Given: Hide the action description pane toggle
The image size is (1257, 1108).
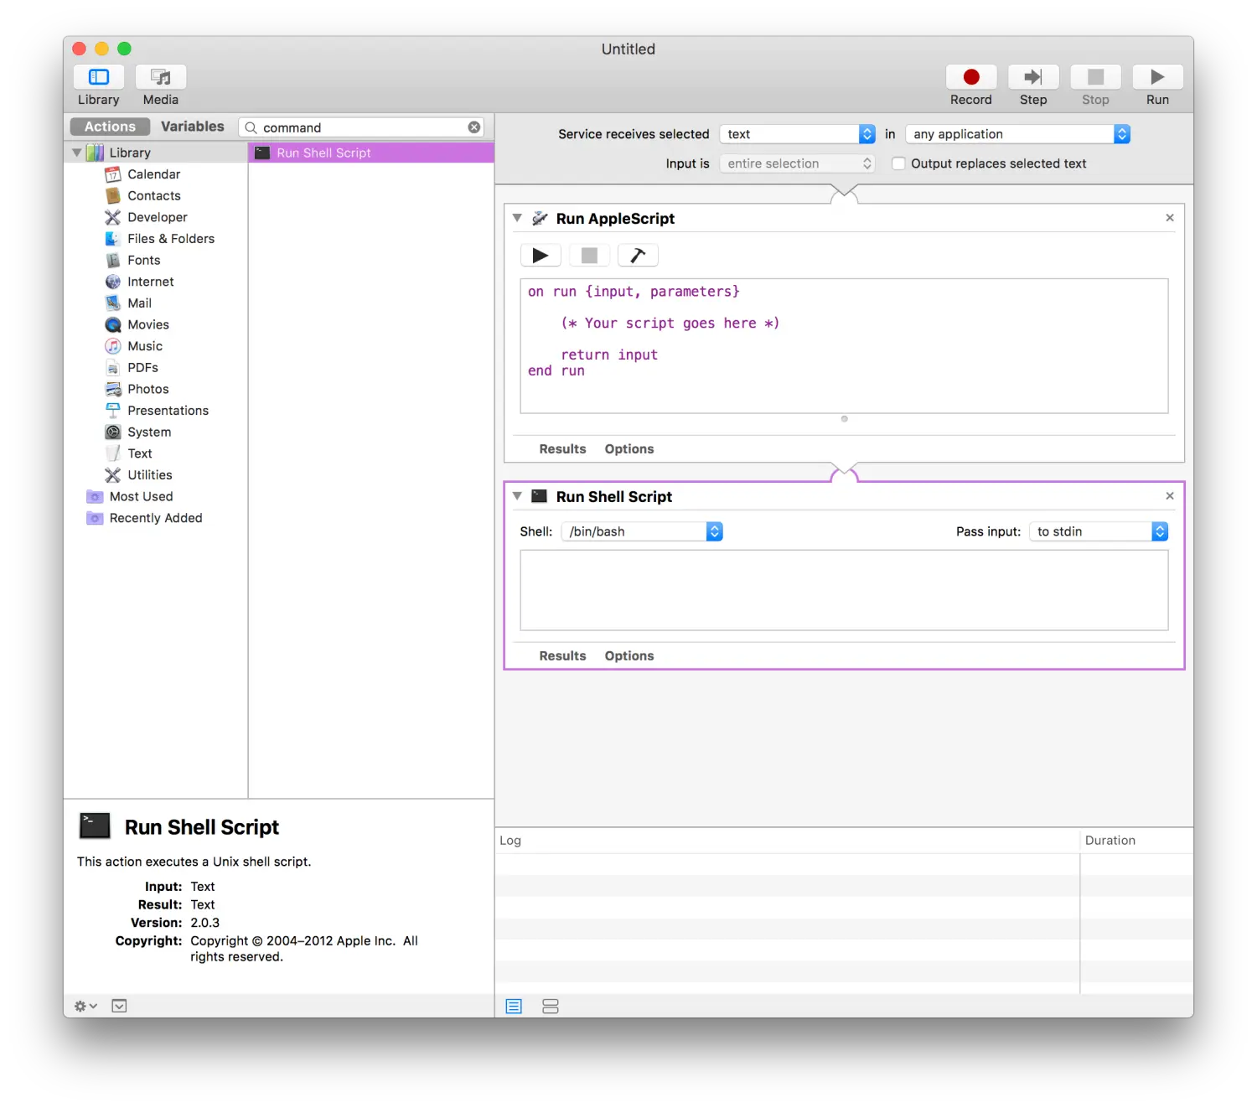Looking at the screenshot, I should pyautogui.click(x=120, y=1006).
